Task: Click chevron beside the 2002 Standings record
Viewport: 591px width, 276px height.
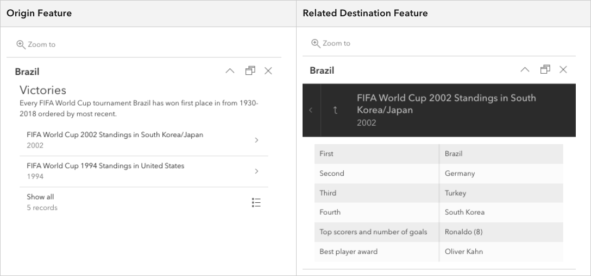Action: coord(256,140)
